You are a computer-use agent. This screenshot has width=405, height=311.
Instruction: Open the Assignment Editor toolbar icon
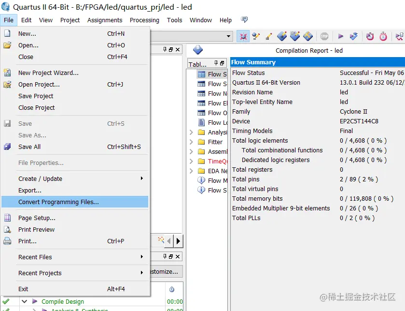pyautogui.click(x=256, y=36)
